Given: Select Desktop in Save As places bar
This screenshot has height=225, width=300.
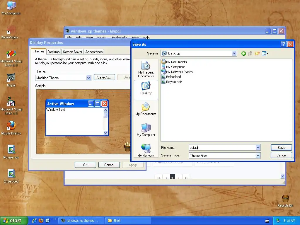Looking at the screenshot, I should click(146, 90).
